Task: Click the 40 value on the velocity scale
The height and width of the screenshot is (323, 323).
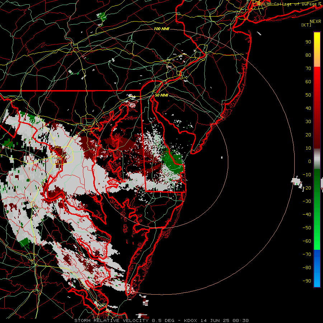Action: (308, 108)
